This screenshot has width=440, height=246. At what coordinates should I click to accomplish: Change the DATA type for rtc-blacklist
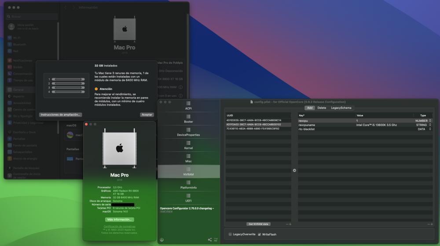point(423,129)
